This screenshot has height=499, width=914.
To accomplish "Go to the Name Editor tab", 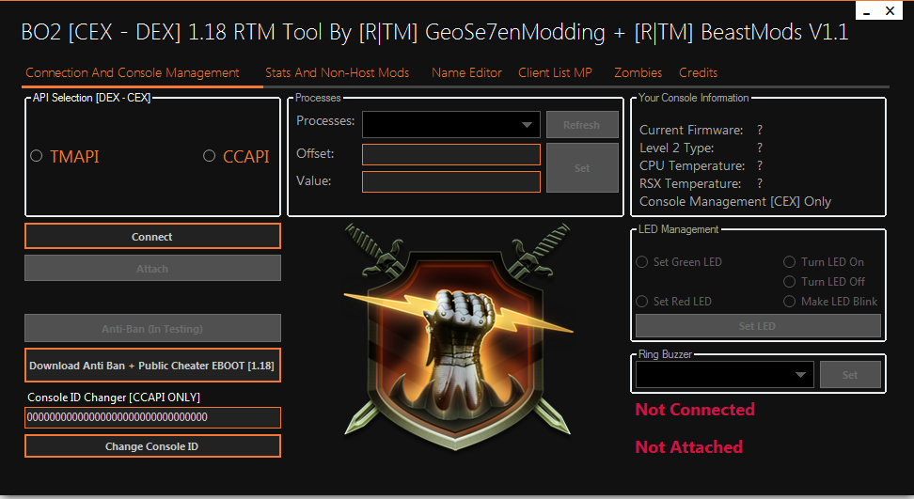I will (x=466, y=72).
